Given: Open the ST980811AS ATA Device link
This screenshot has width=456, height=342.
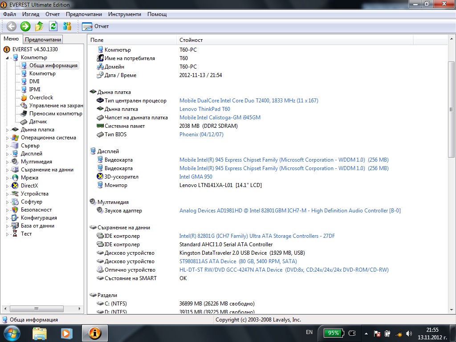Looking at the screenshot, I should 238,261.
